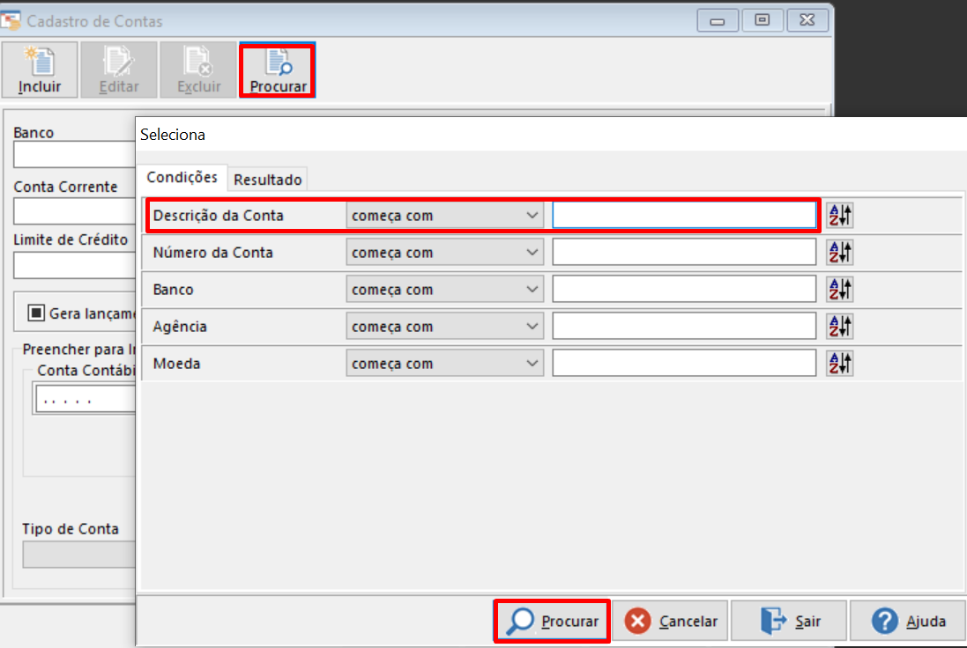Click the Sair button
The height and width of the screenshot is (648, 967).
pos(790,621)
